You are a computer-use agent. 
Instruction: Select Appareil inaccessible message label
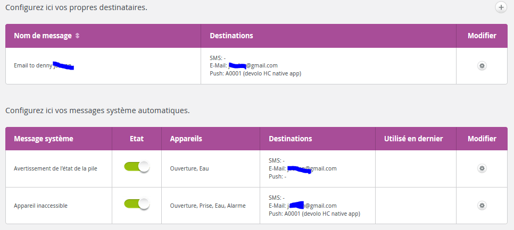40,206
